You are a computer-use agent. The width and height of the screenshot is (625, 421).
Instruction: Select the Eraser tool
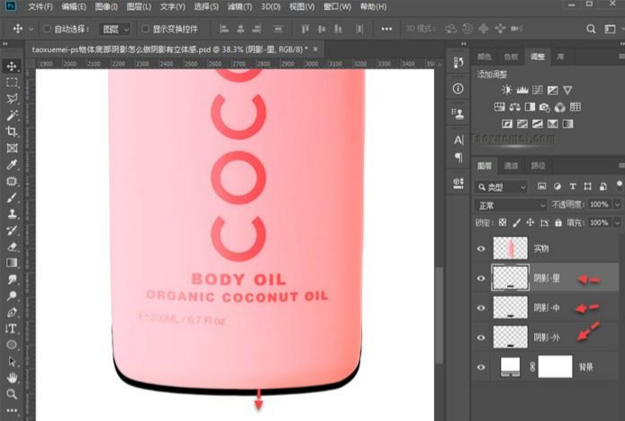[12, 246]
